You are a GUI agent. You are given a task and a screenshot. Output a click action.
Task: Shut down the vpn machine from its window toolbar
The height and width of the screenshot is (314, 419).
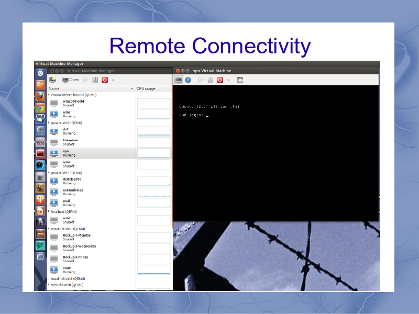[220, 80]
